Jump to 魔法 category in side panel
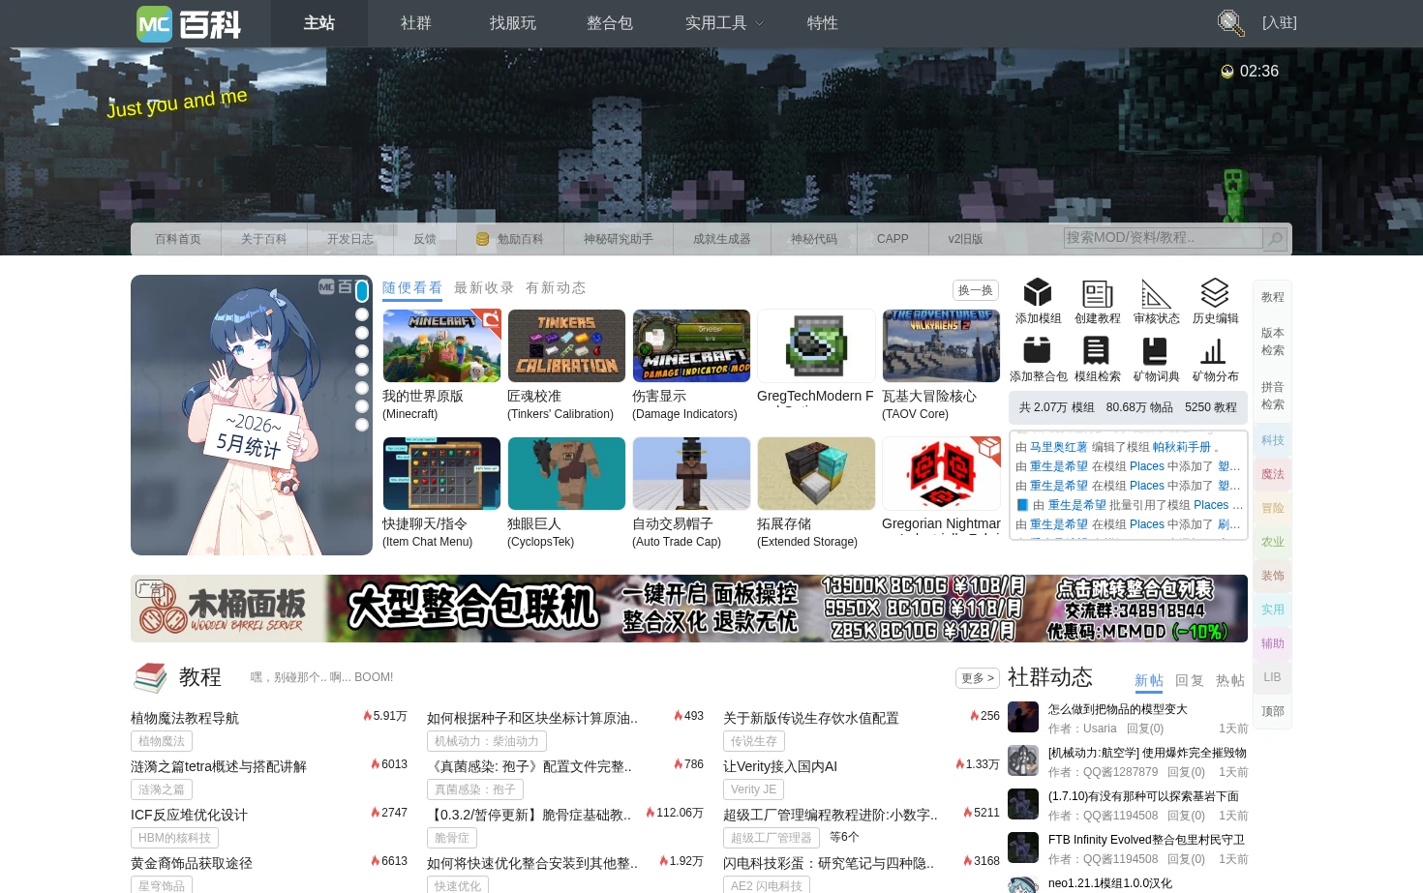 click(x=1273, y=474)
